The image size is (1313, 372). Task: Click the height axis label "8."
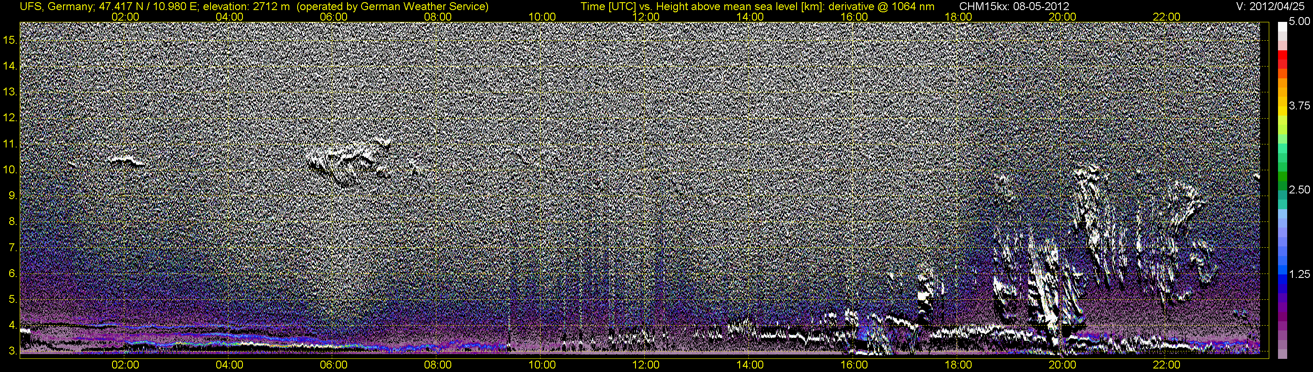pos(13,222)
